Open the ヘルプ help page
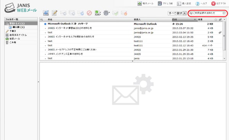Viewport: 229px width, 140px height. tap(201, 4)
